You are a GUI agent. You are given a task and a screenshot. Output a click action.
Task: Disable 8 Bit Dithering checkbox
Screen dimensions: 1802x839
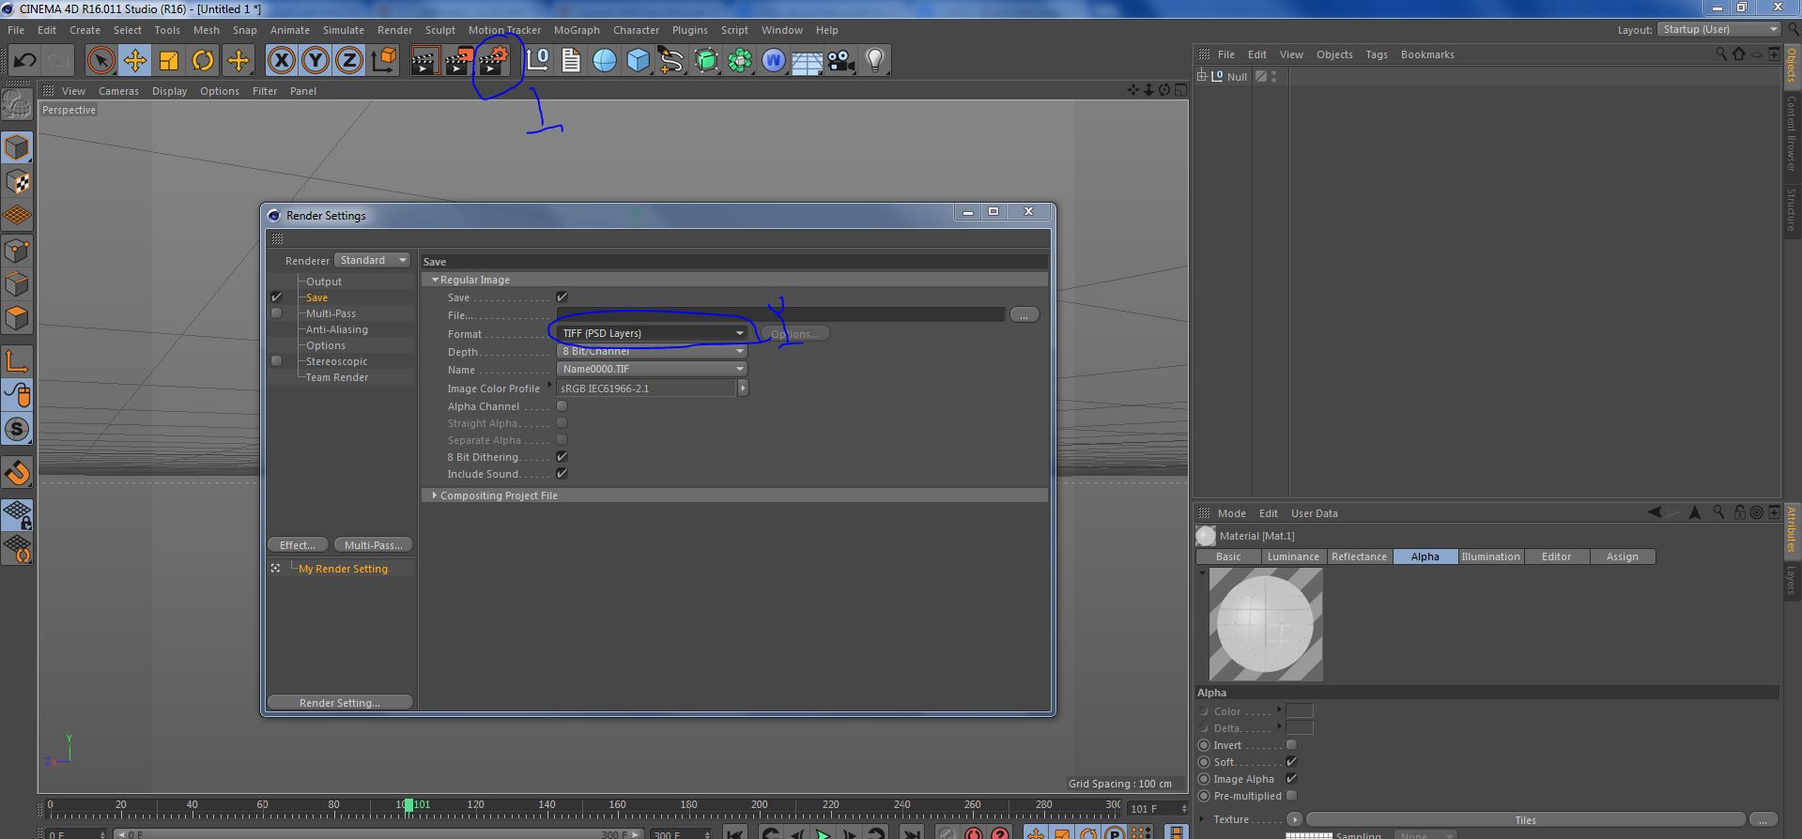tap(562, 457)
